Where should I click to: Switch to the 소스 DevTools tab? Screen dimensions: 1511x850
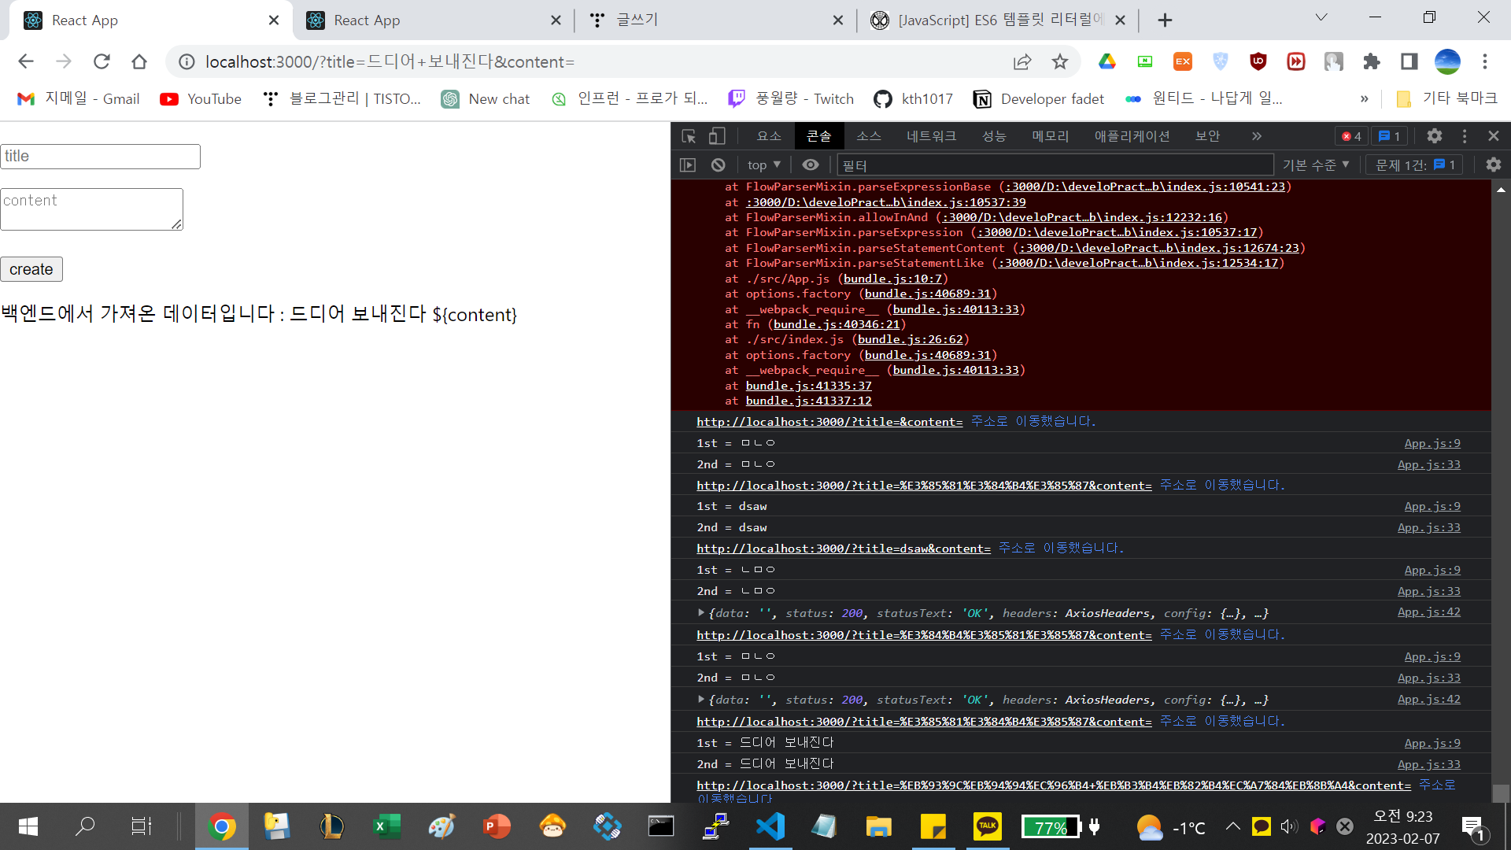tap(868, 136)
